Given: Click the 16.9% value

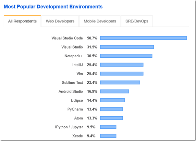Looking at the screenshot, I should [x=92, y=92].
